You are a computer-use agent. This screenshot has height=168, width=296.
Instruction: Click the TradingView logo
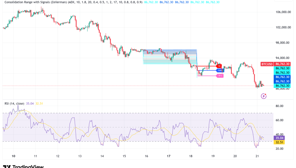coord(23,166)
